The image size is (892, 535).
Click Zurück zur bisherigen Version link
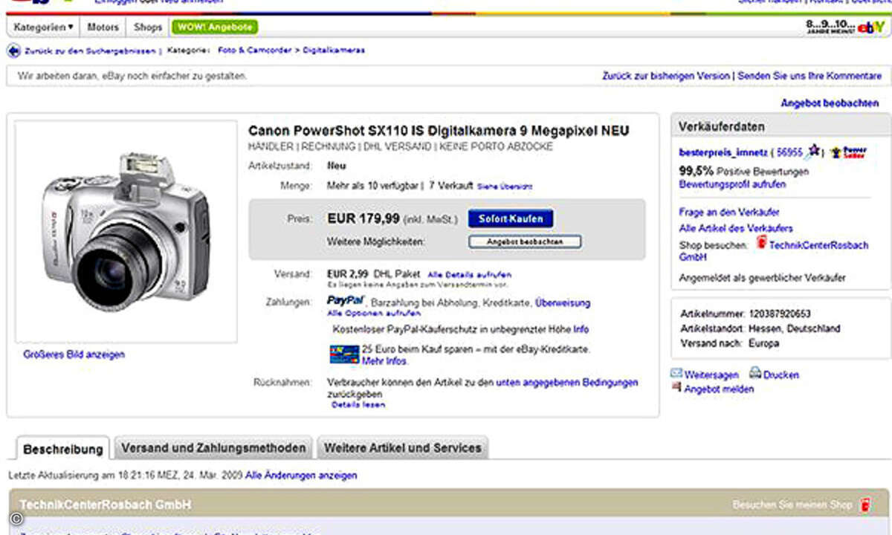[x=666, y=76]
